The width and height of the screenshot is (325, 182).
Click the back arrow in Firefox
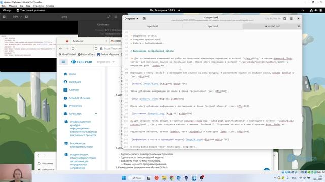click(61, 49)
